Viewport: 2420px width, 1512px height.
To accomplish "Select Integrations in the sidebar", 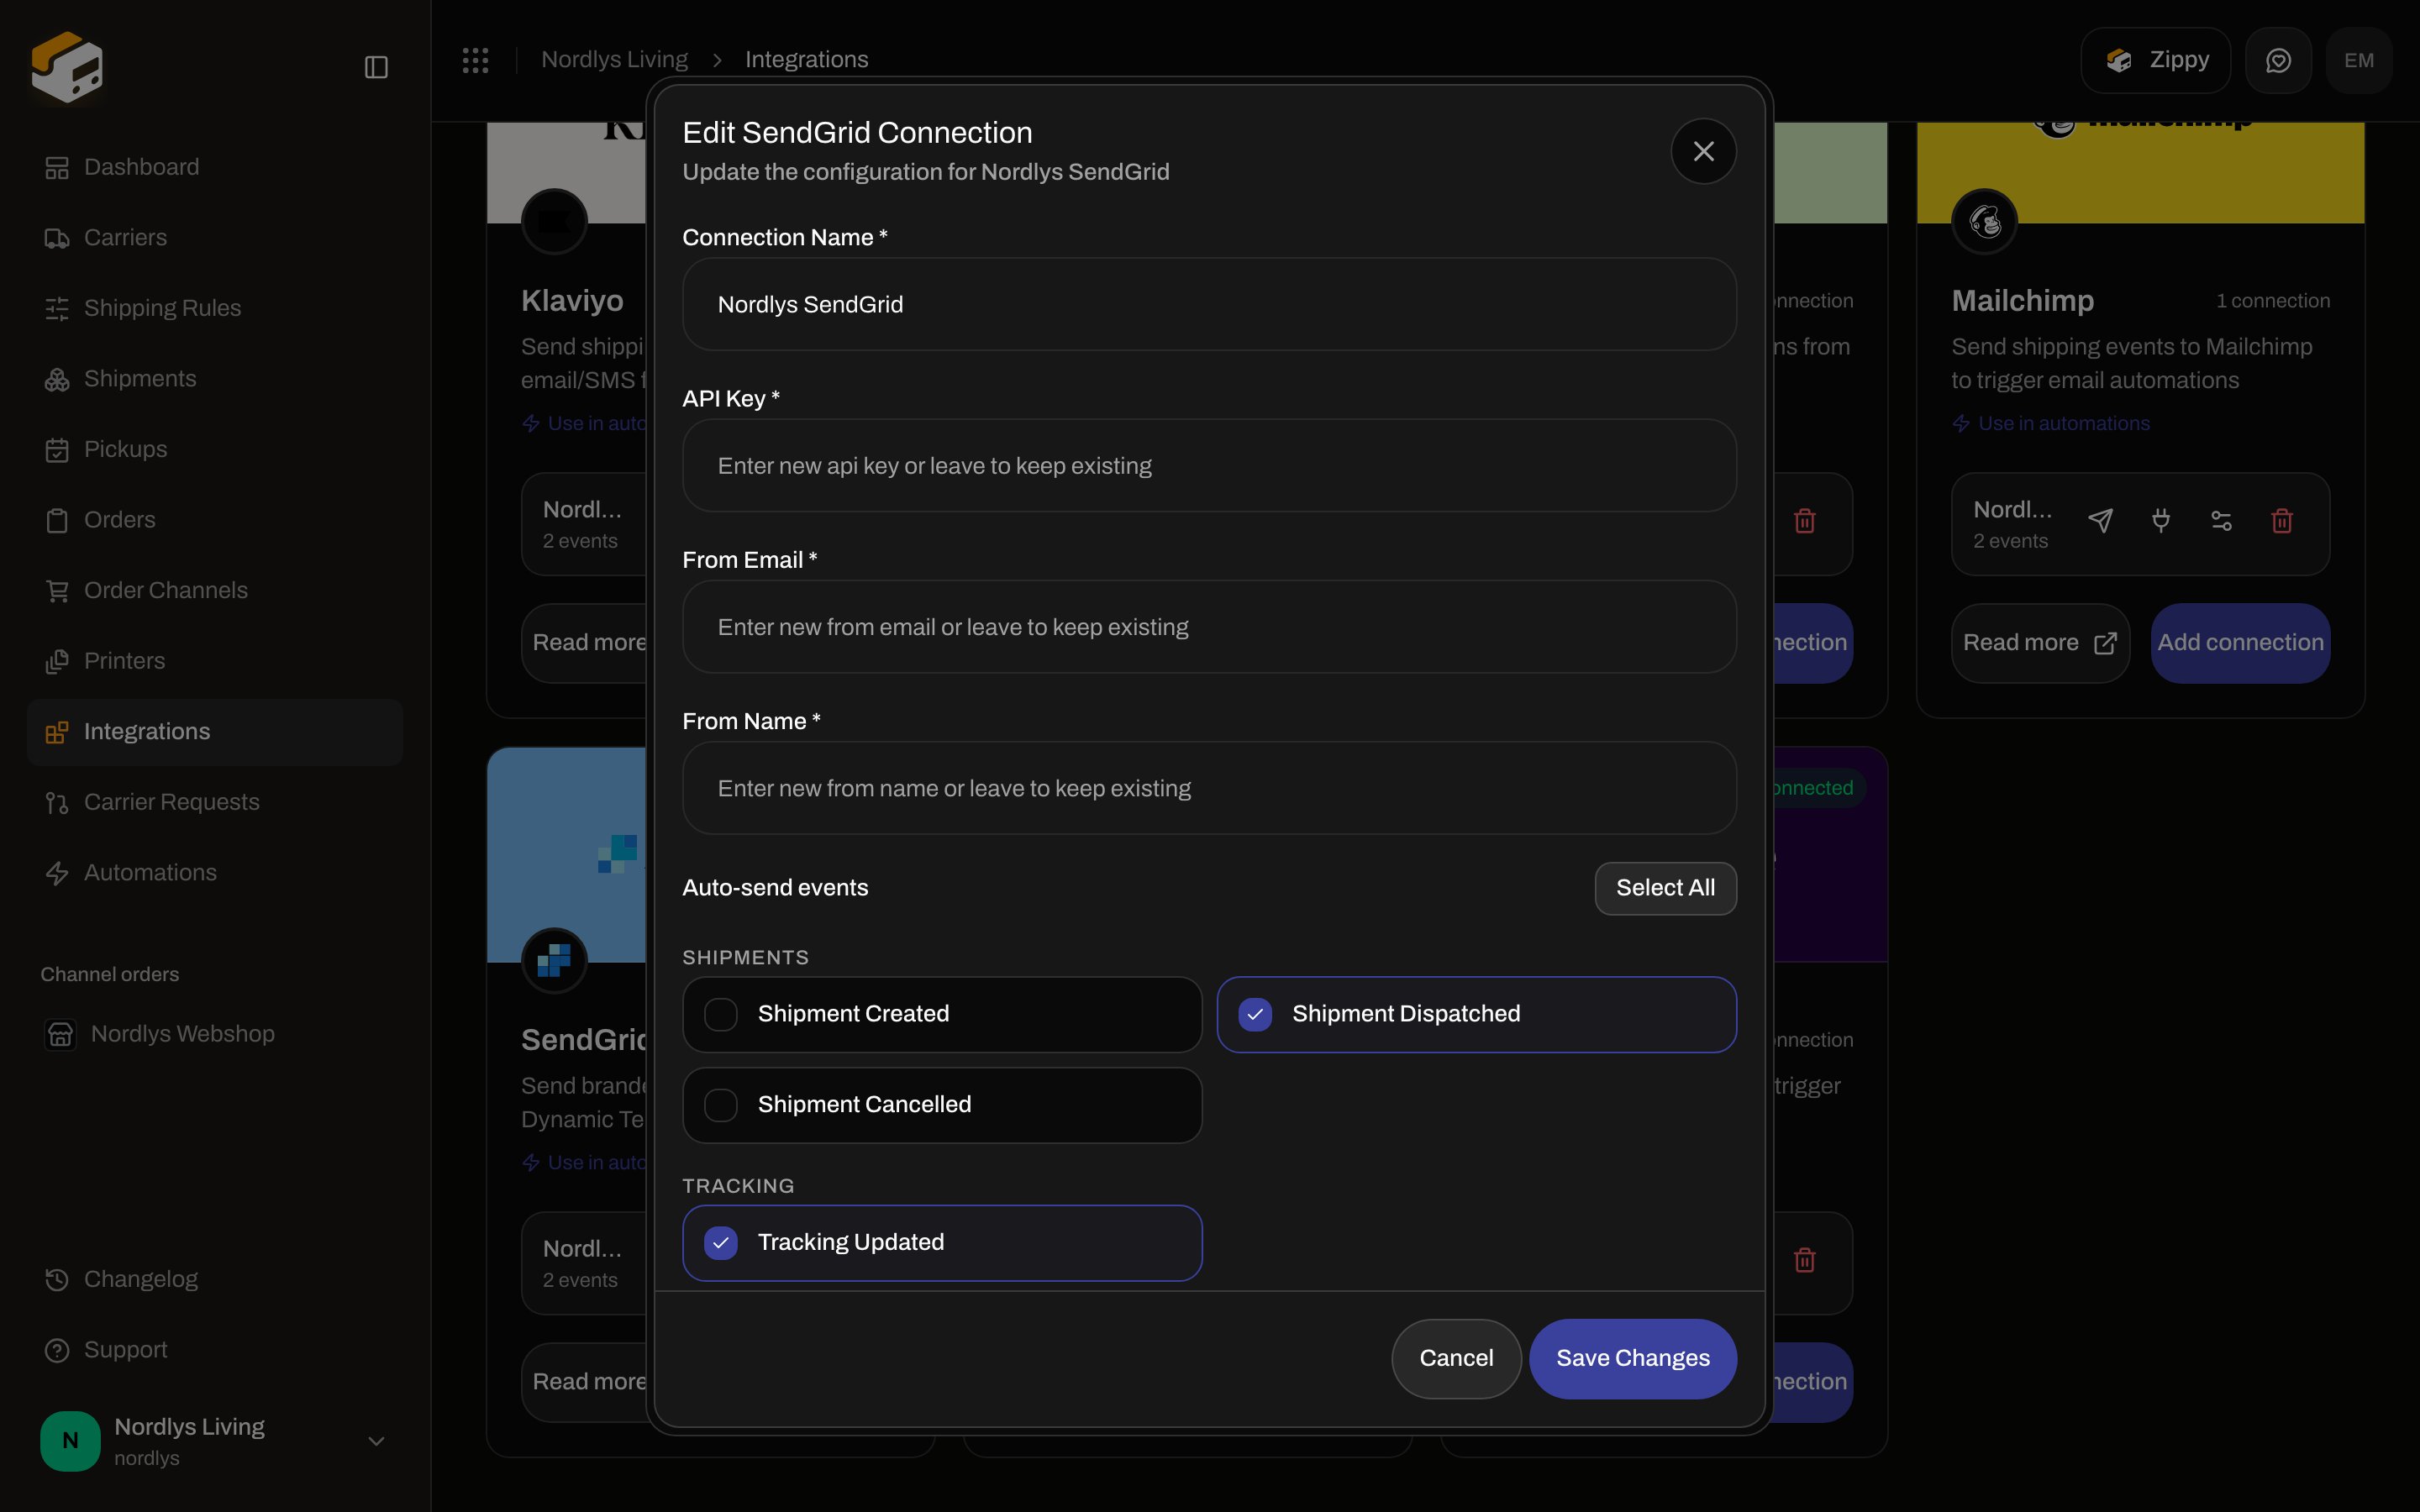I will 215,732.
